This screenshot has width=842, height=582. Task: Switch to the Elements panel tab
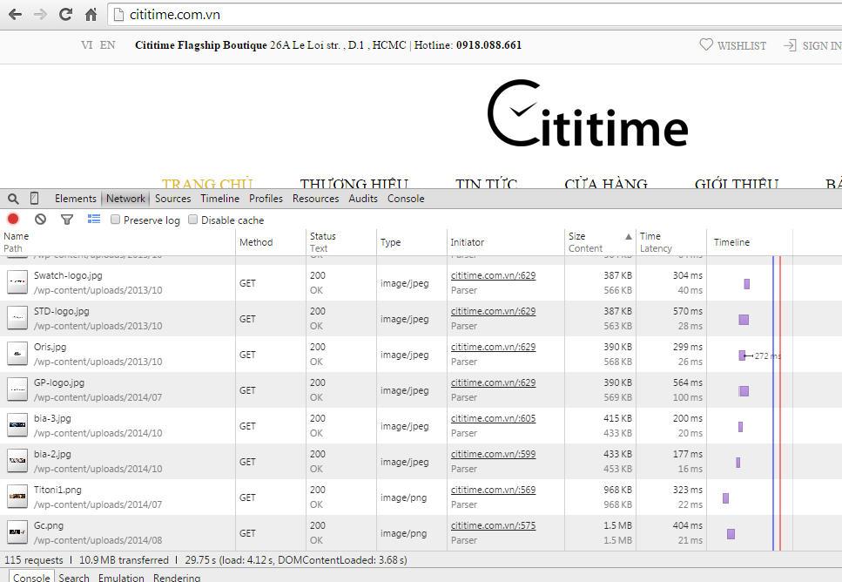click(75, 199)
